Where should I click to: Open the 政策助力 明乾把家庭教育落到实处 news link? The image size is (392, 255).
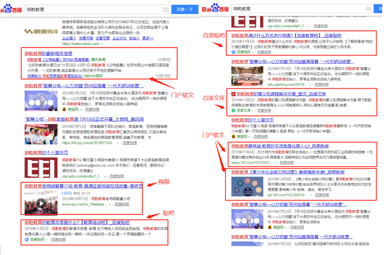click(x=55, y=76)
